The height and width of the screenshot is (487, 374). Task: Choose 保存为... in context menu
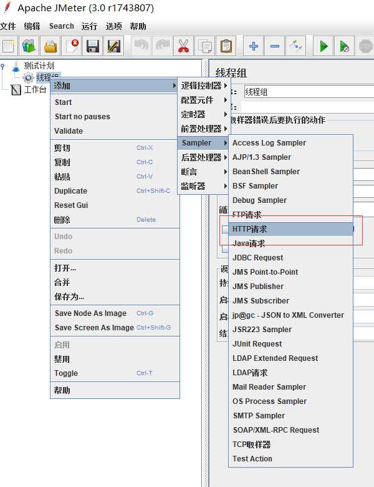click(x=115, y=297)
